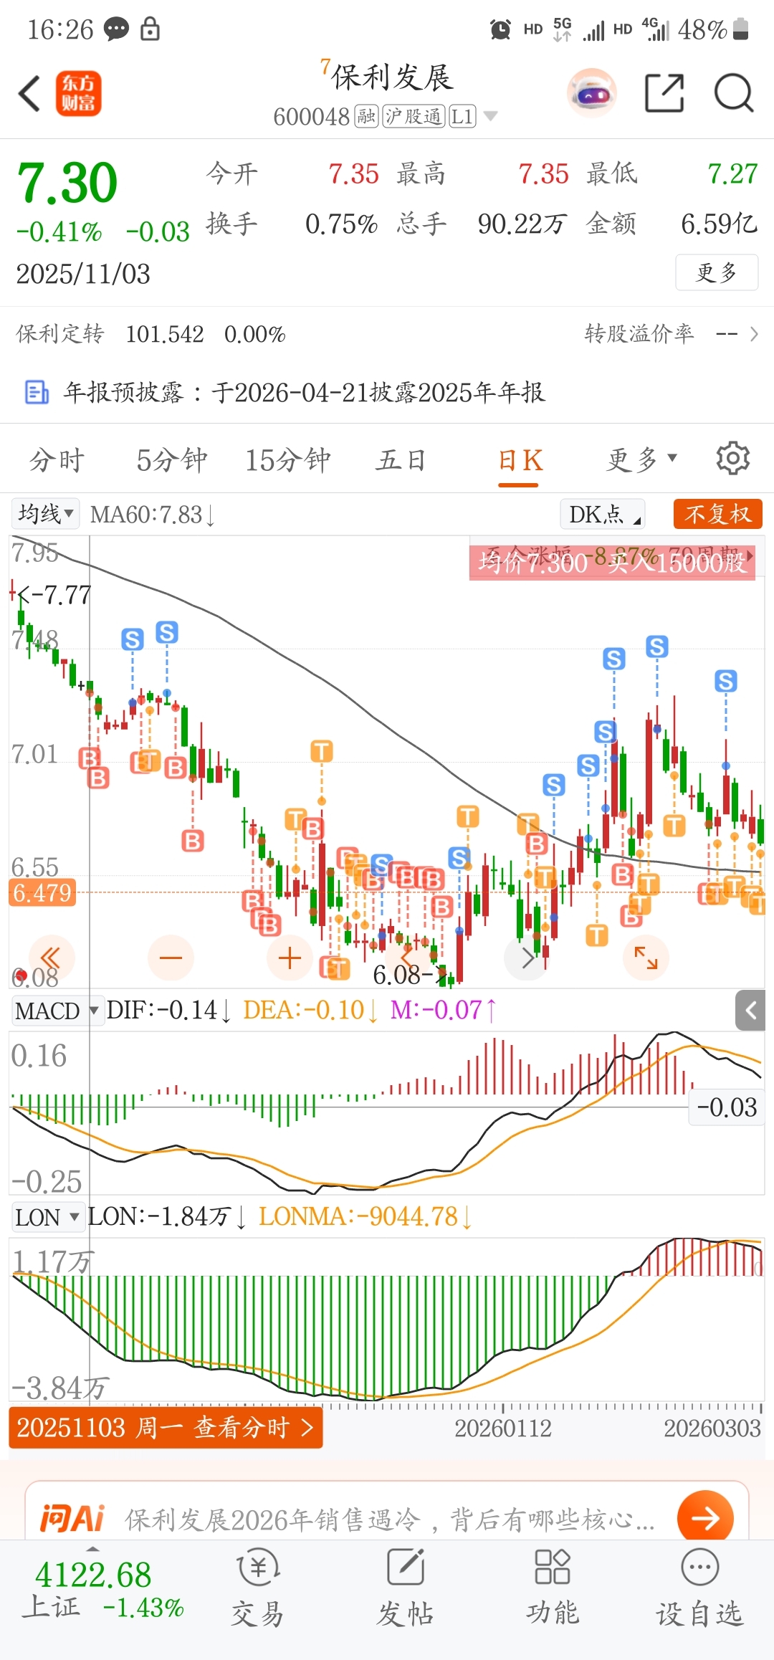Open 保利定转 convertible bond row
774x1660 pixels.
coord(150,334)
